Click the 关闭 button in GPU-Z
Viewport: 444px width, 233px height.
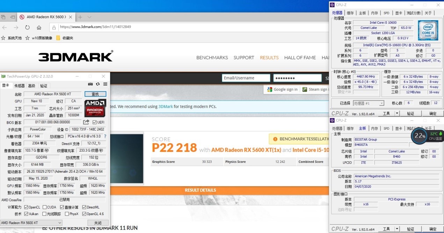click(97, 223)
